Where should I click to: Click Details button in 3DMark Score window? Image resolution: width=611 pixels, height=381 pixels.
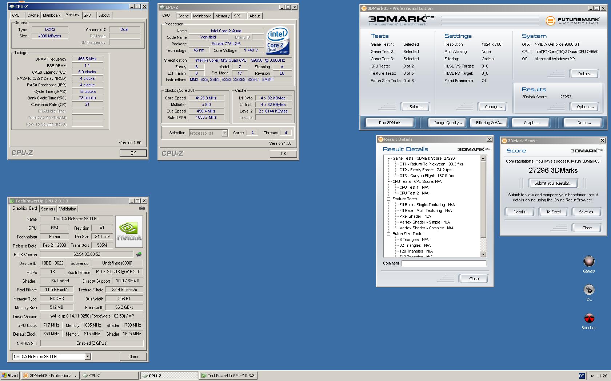coord(521,212)
